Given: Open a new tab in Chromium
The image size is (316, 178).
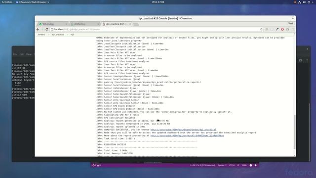Looking at the screenshot, I should pyautogui.click(x=136, y=24).
